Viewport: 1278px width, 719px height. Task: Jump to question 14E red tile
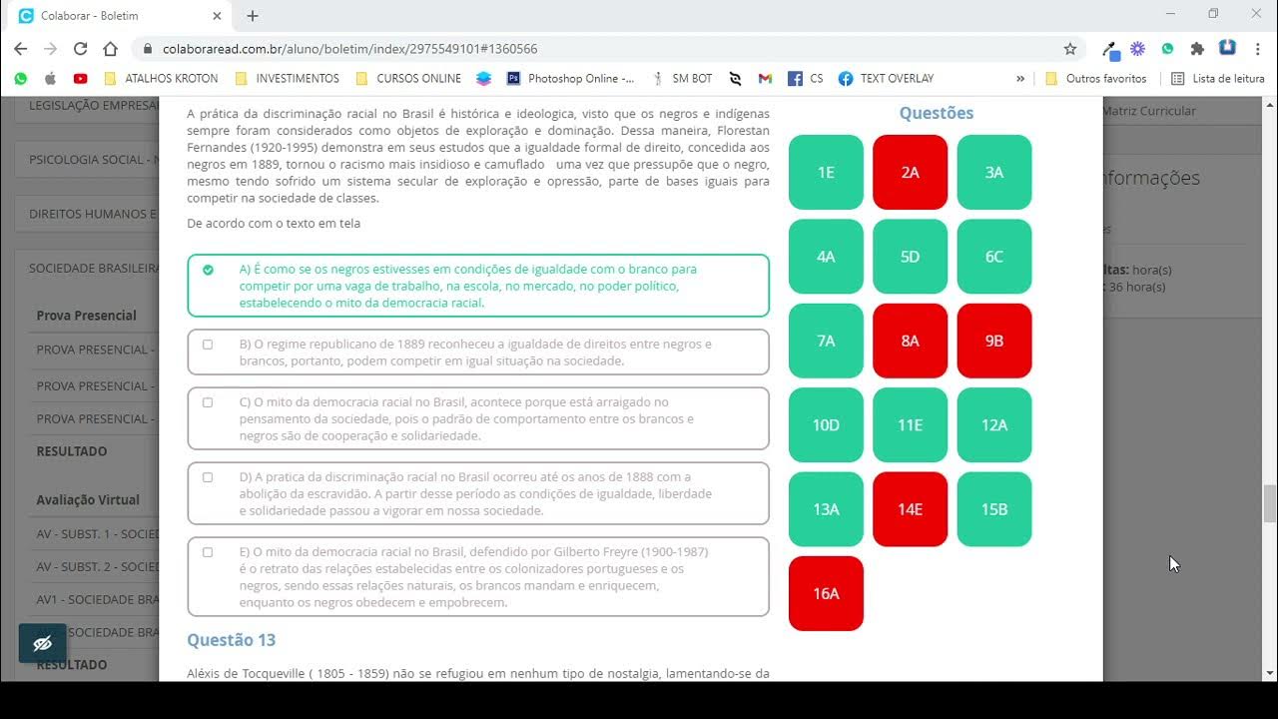point(910,509)
